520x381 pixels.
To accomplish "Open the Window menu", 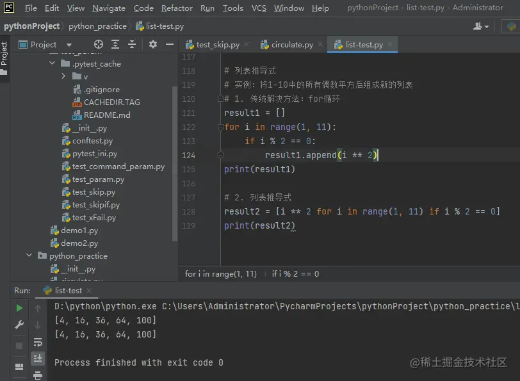I will tap(289, 8).
